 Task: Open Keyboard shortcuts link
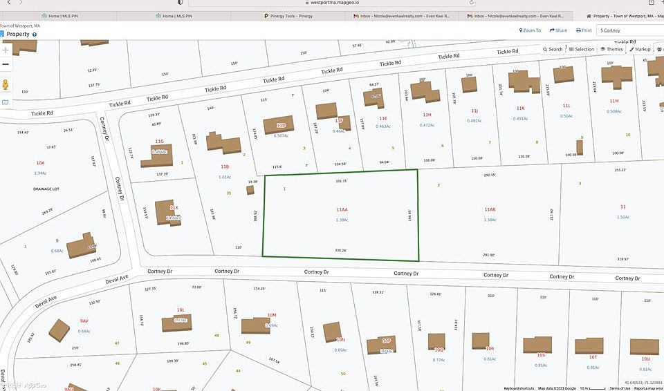click(x=519, y=388)
